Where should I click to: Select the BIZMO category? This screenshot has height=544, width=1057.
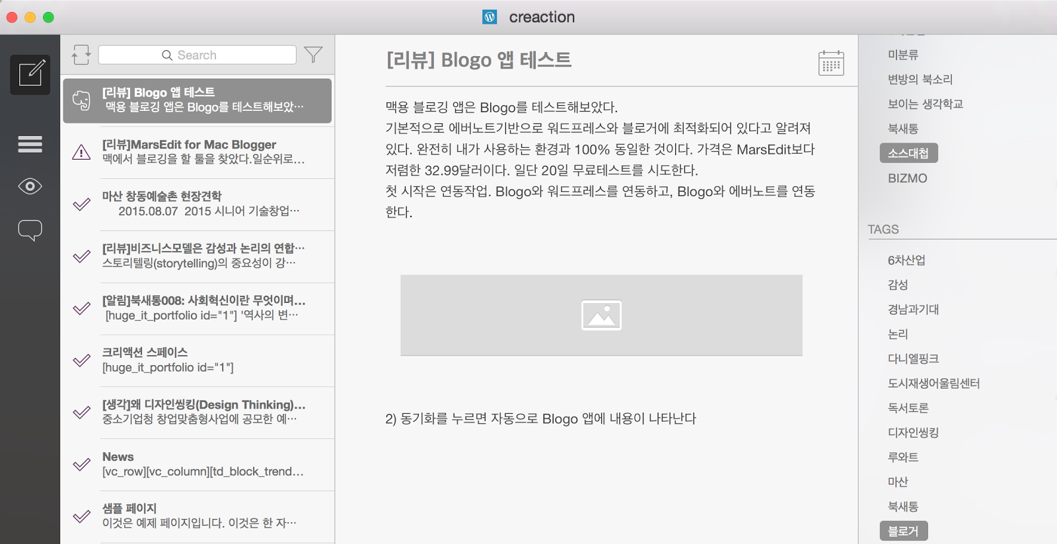pos(908,178)
